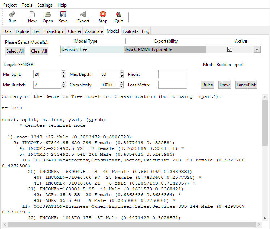Image resolution: width=270 pixels, height=229 pixels.
Task: Click the 'n= 1348' line in output
Action: point(12,108)
